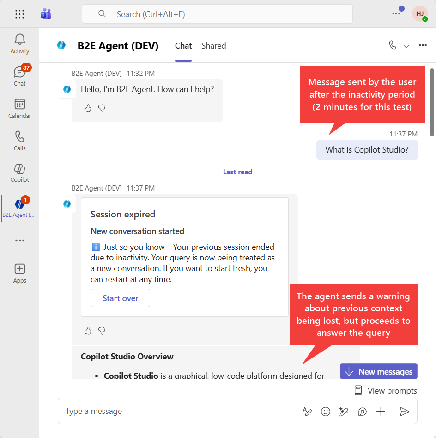Jump to New messages

coord(379,371)
